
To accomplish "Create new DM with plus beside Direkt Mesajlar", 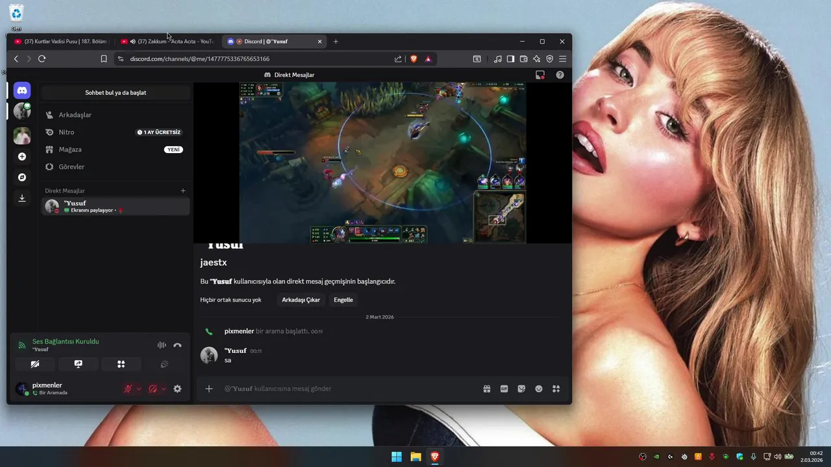I will point(183,191).
